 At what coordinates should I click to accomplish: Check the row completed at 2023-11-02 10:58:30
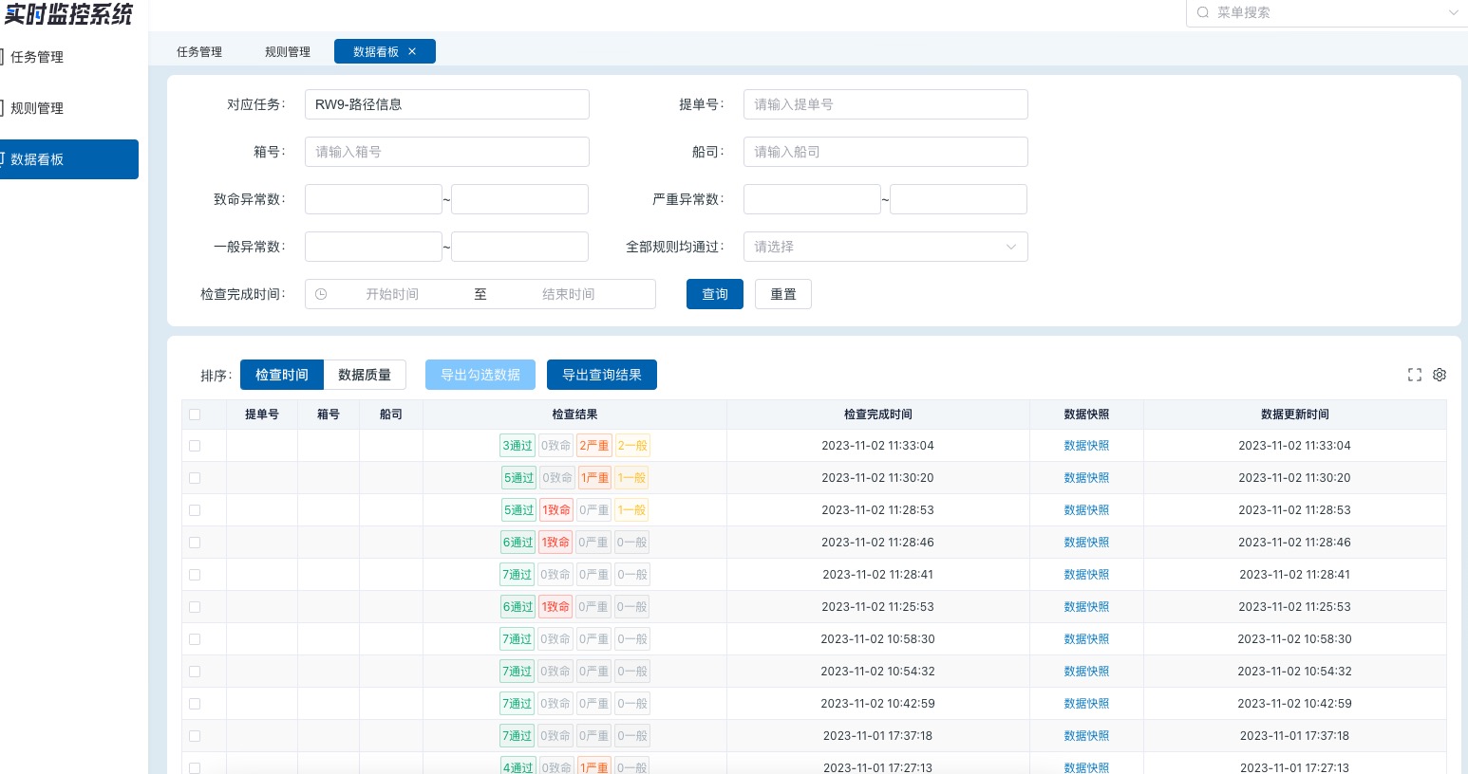(x=195, y=639)
